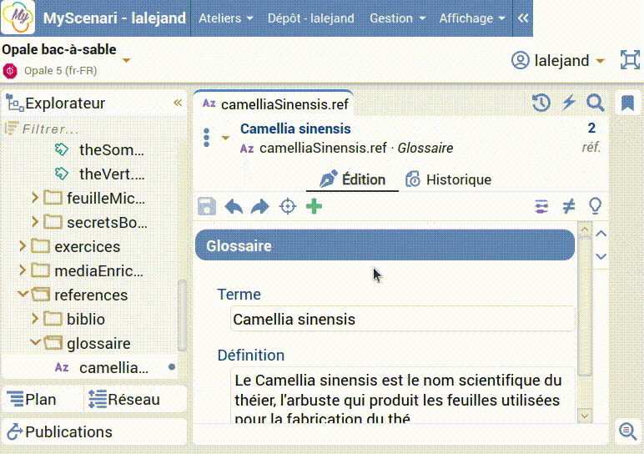Click the not-equal differences icon
644x454 pixels.
pos(568,206)
